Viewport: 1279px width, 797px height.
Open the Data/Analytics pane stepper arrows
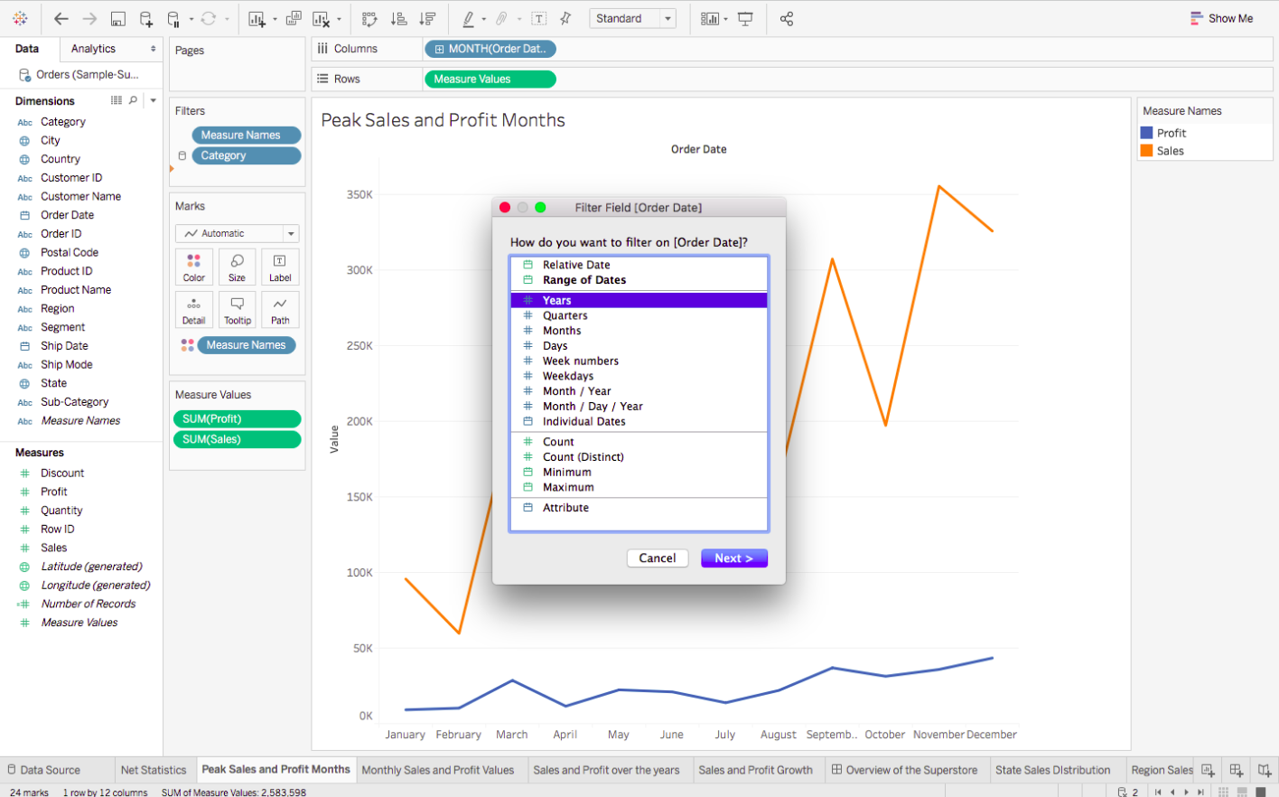point(153,49)
